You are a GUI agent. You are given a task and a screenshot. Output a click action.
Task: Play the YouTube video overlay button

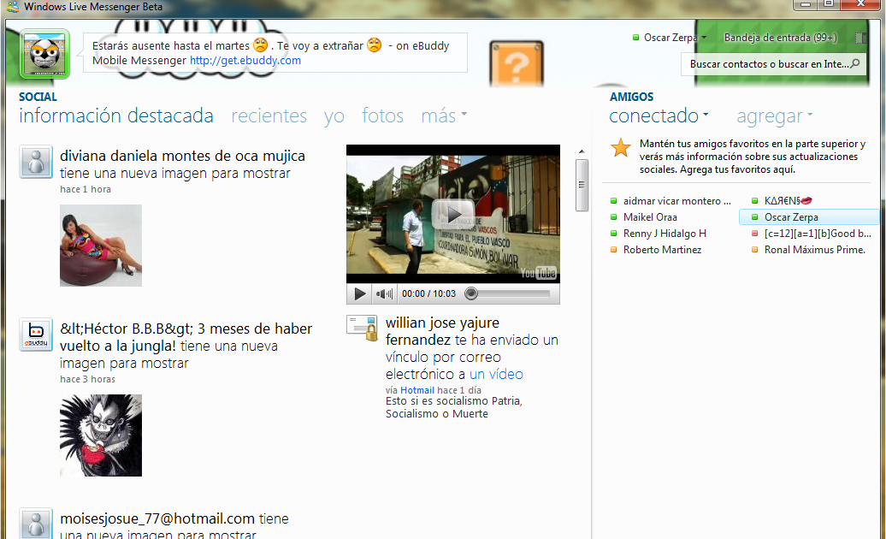pos(453,214)
